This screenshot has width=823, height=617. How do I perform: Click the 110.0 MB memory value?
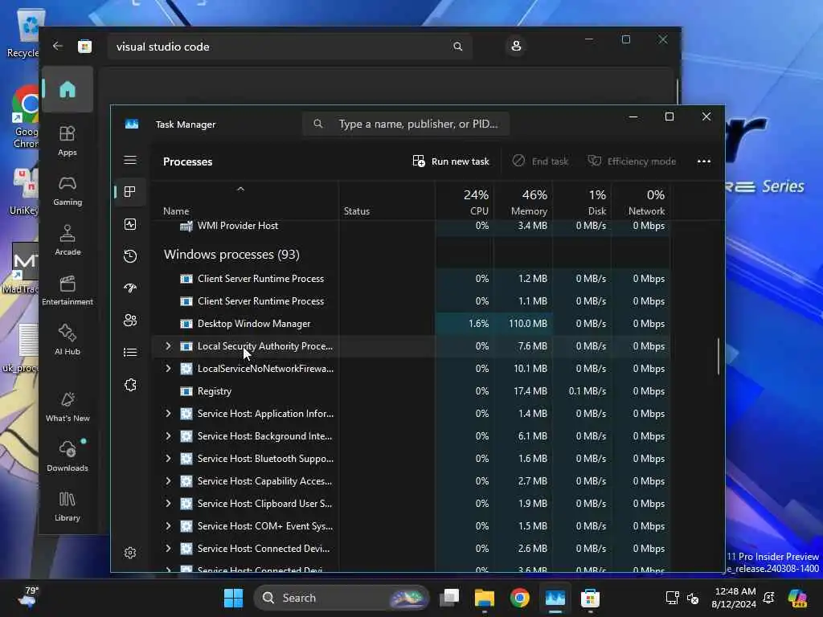point(527,324)
